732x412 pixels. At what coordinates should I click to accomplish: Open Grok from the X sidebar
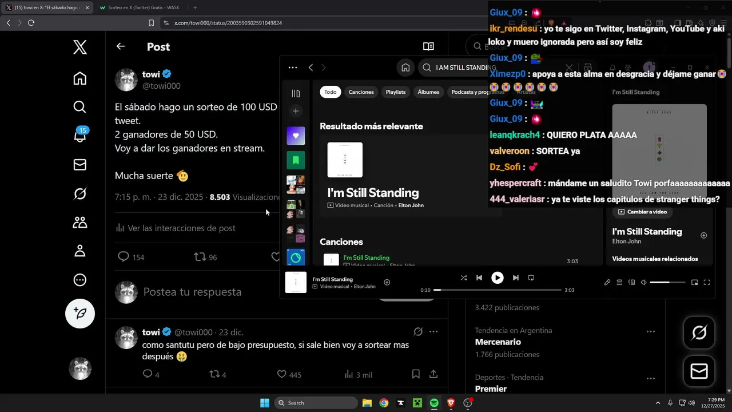click(80, 194)
